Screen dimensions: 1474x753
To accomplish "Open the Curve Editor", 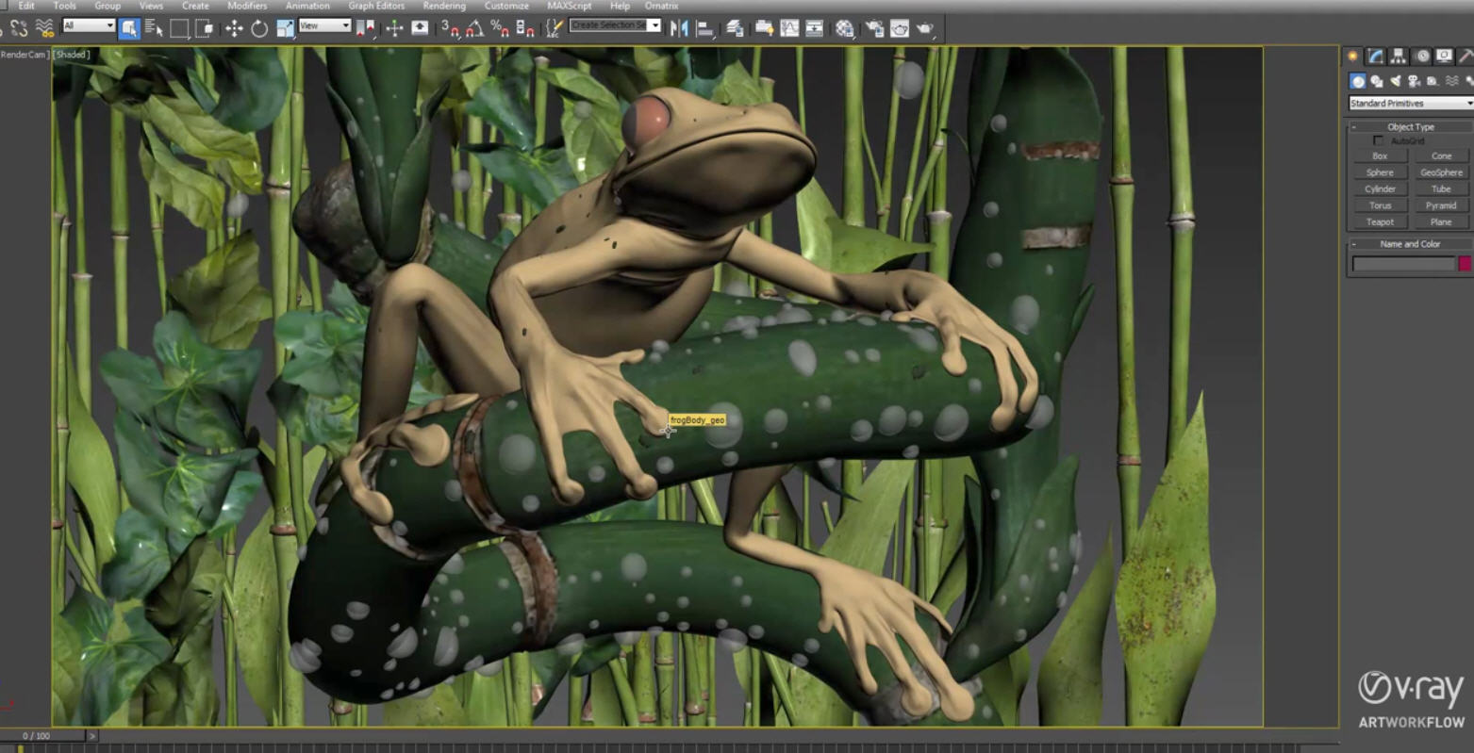I will point(789,28).
